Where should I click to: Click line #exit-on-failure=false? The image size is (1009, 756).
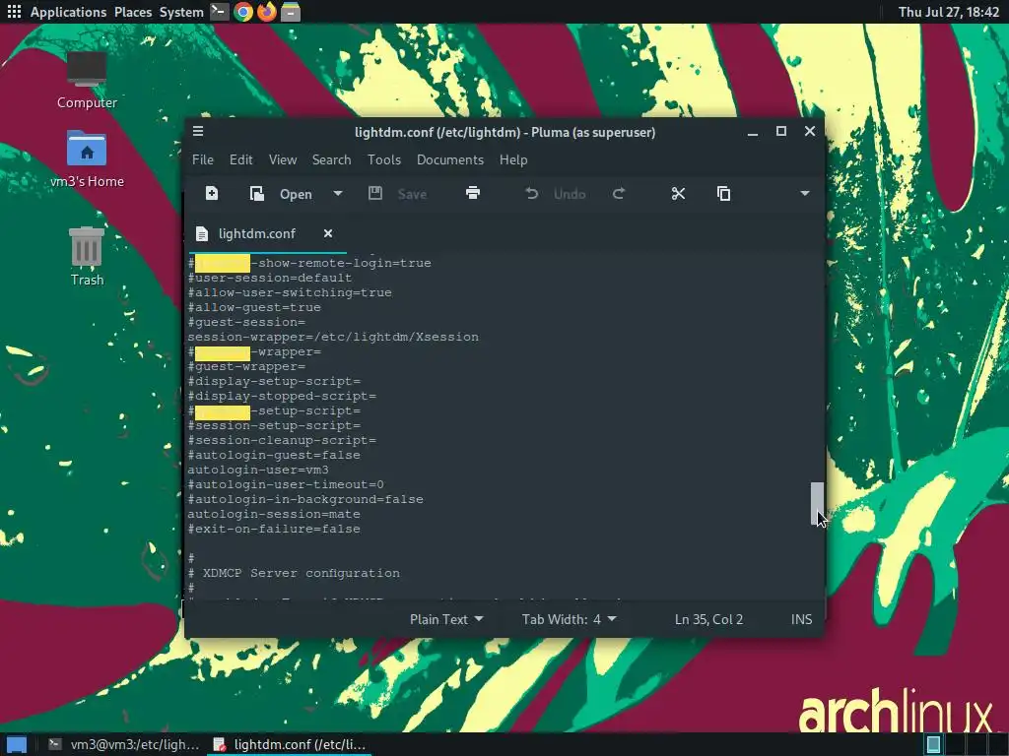tap(274, 529)
